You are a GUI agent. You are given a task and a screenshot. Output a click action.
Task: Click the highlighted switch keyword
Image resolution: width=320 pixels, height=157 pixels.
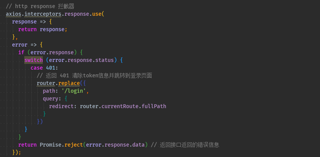click(34, 60)
